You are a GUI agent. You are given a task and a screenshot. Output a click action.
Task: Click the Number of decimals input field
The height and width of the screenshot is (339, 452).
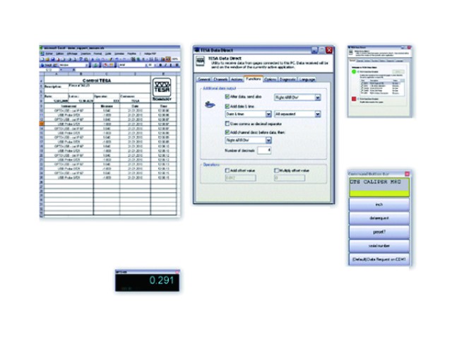264,150
